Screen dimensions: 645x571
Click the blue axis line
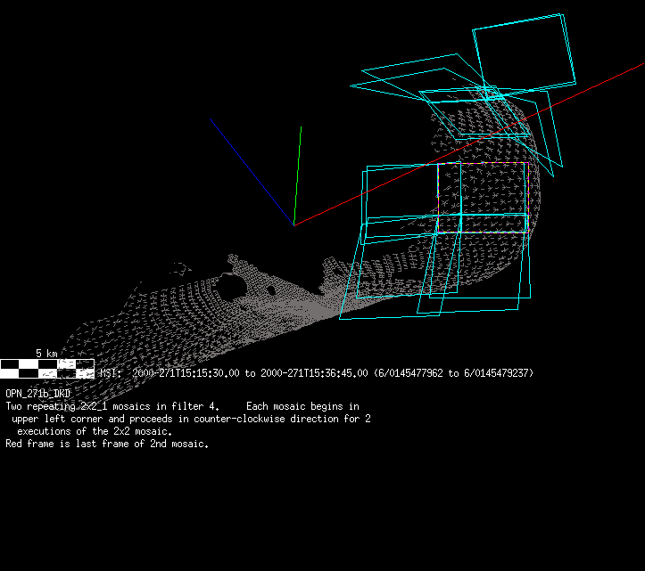252,172
